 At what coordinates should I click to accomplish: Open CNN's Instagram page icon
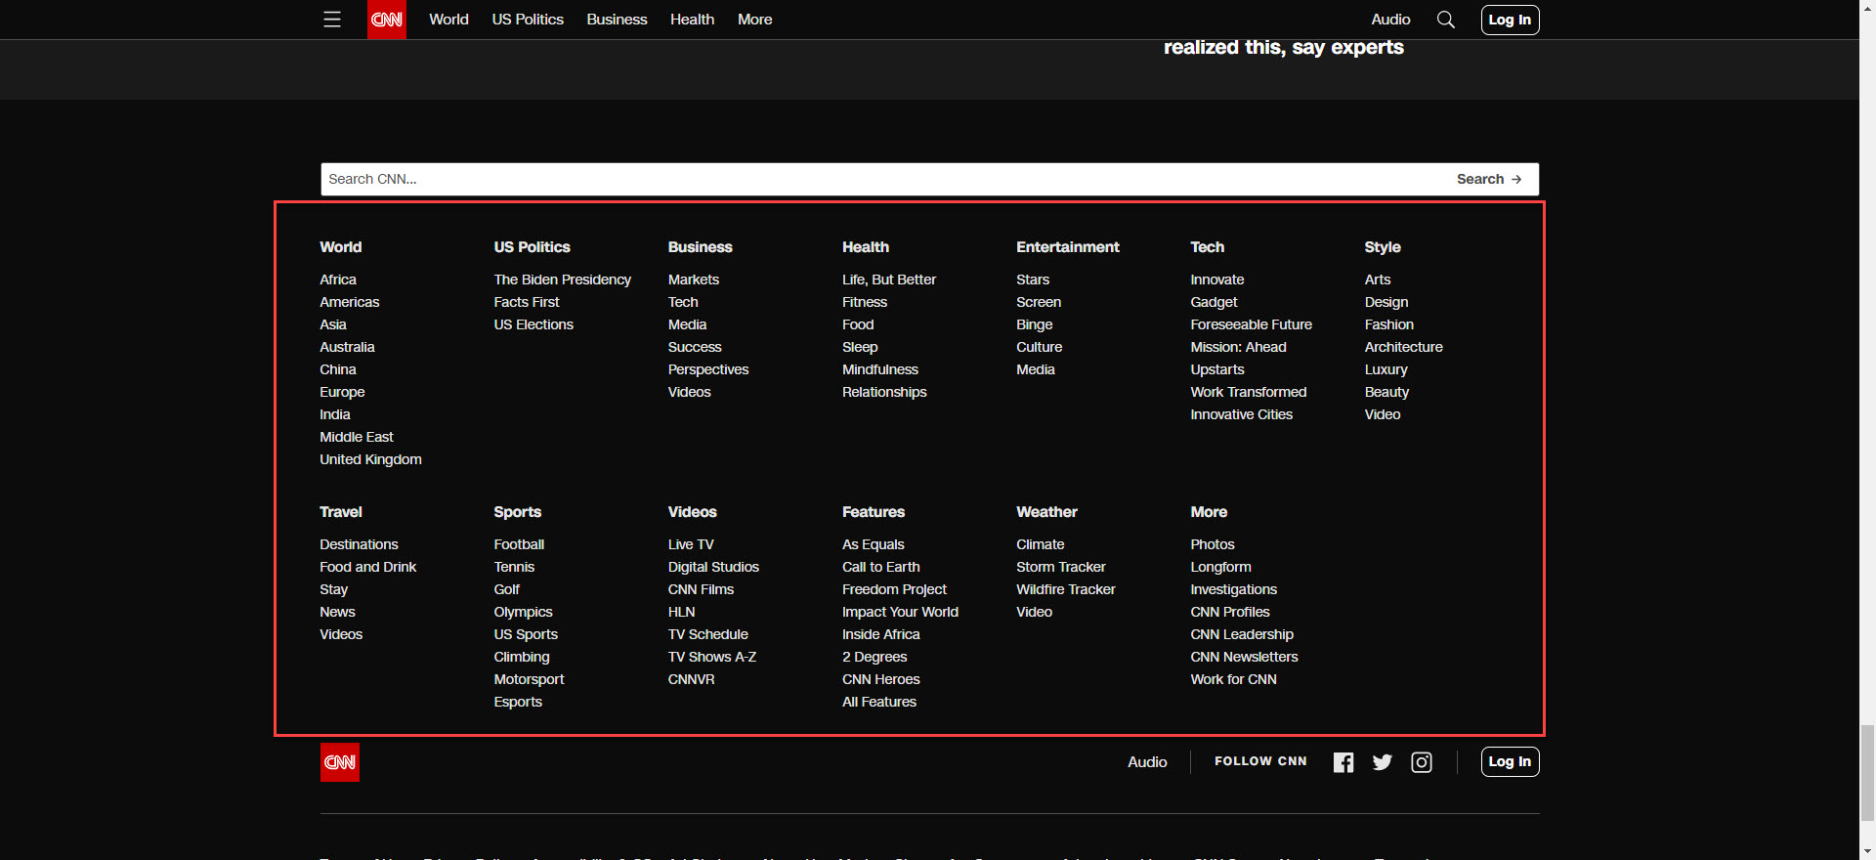(x=1422, y=762)
